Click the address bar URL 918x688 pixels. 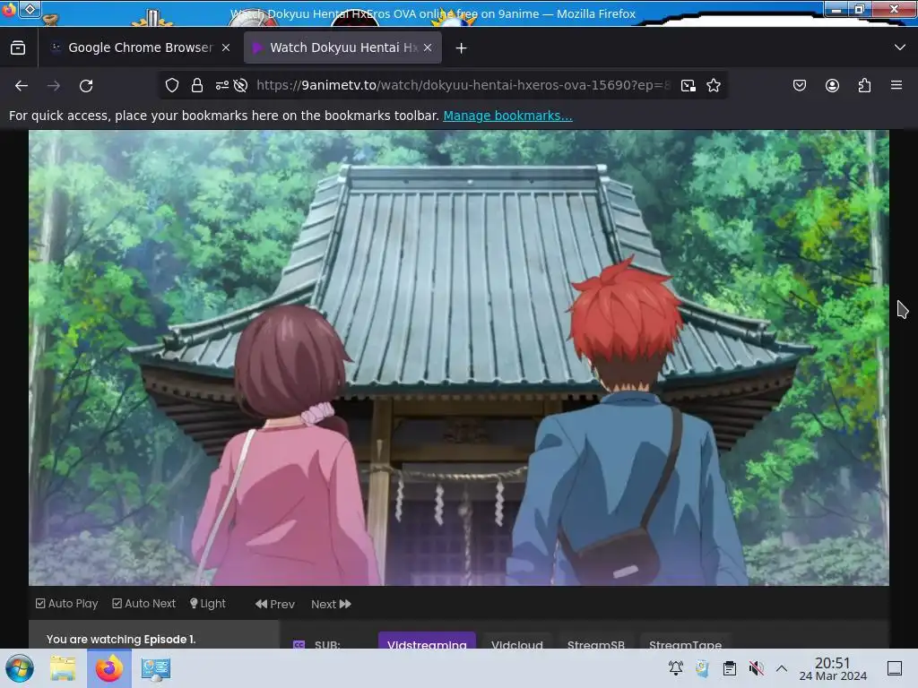tap(463, 85)
